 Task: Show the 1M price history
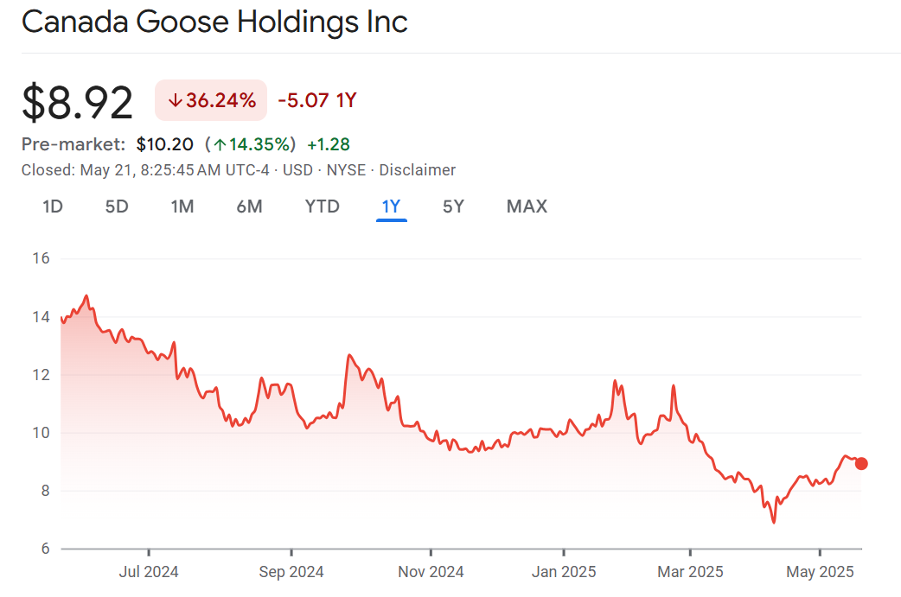pyautogui.click(x=182, y=206)
